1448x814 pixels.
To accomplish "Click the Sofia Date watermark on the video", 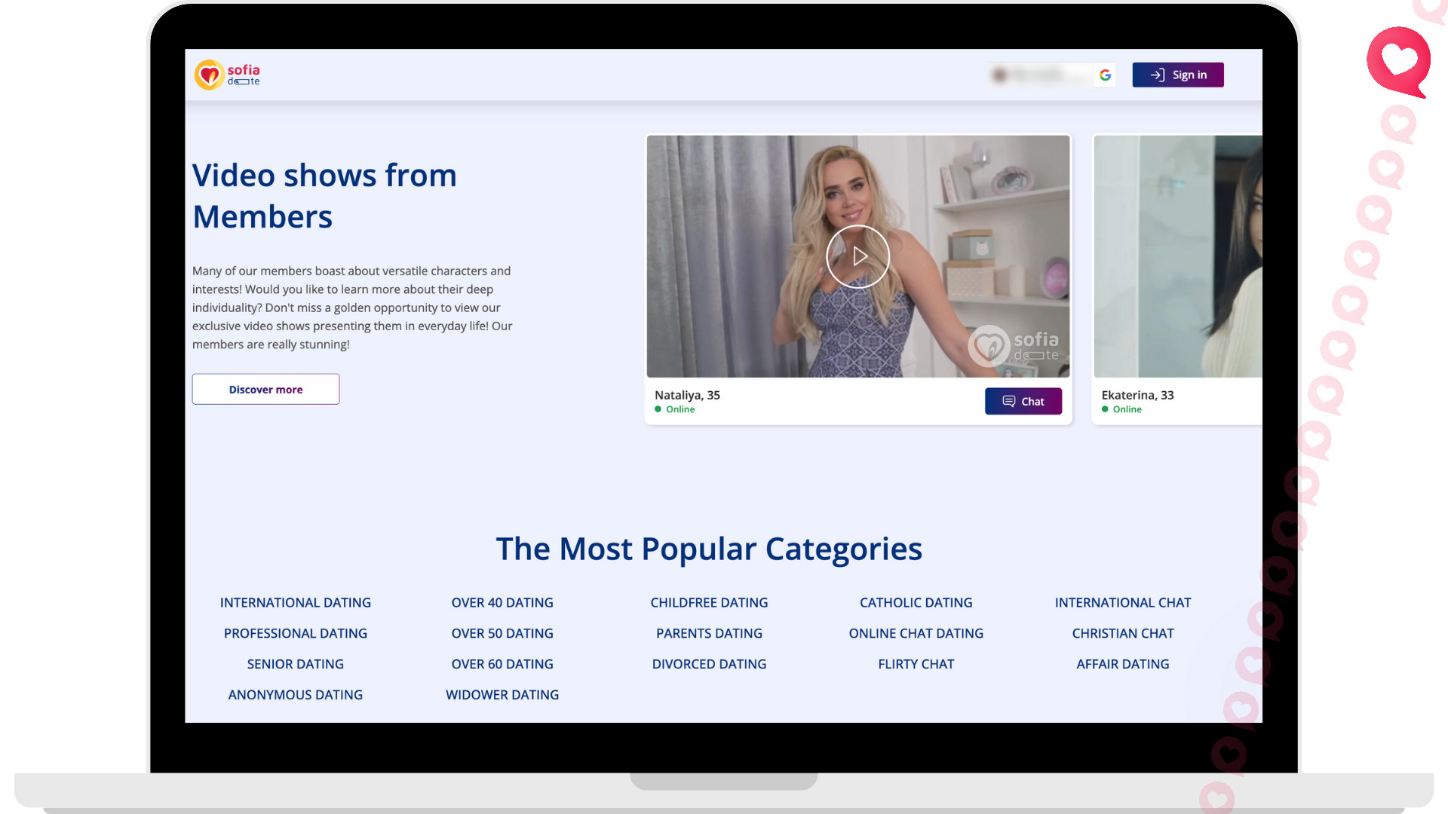I will point(1014,347).
